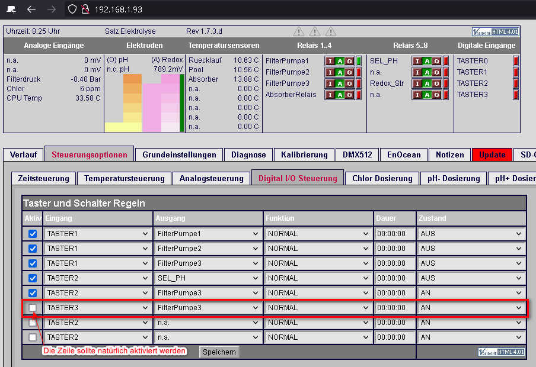Image resolution: width=536 pixels, height=367 pixels.
Task: Open Eingang dropdown showing TASTER3
Action: 98,308
